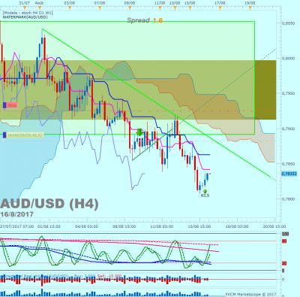This screenshot has height=297, width=300.
Task: Click the orange marker under 07/08
Action: [x=100, y=8]
